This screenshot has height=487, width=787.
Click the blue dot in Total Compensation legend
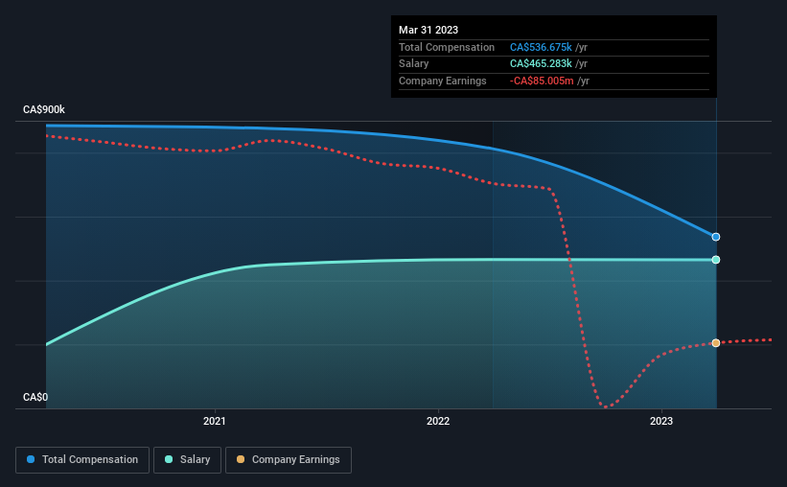(x=31, y=459)
